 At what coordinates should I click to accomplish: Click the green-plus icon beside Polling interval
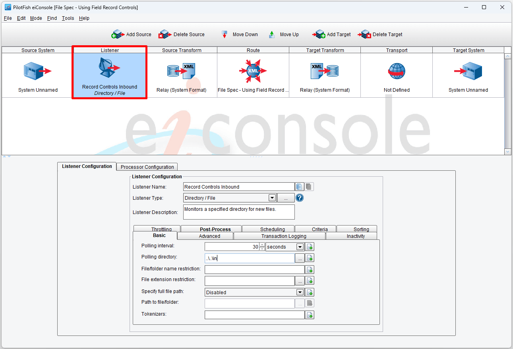pos(310,247)
